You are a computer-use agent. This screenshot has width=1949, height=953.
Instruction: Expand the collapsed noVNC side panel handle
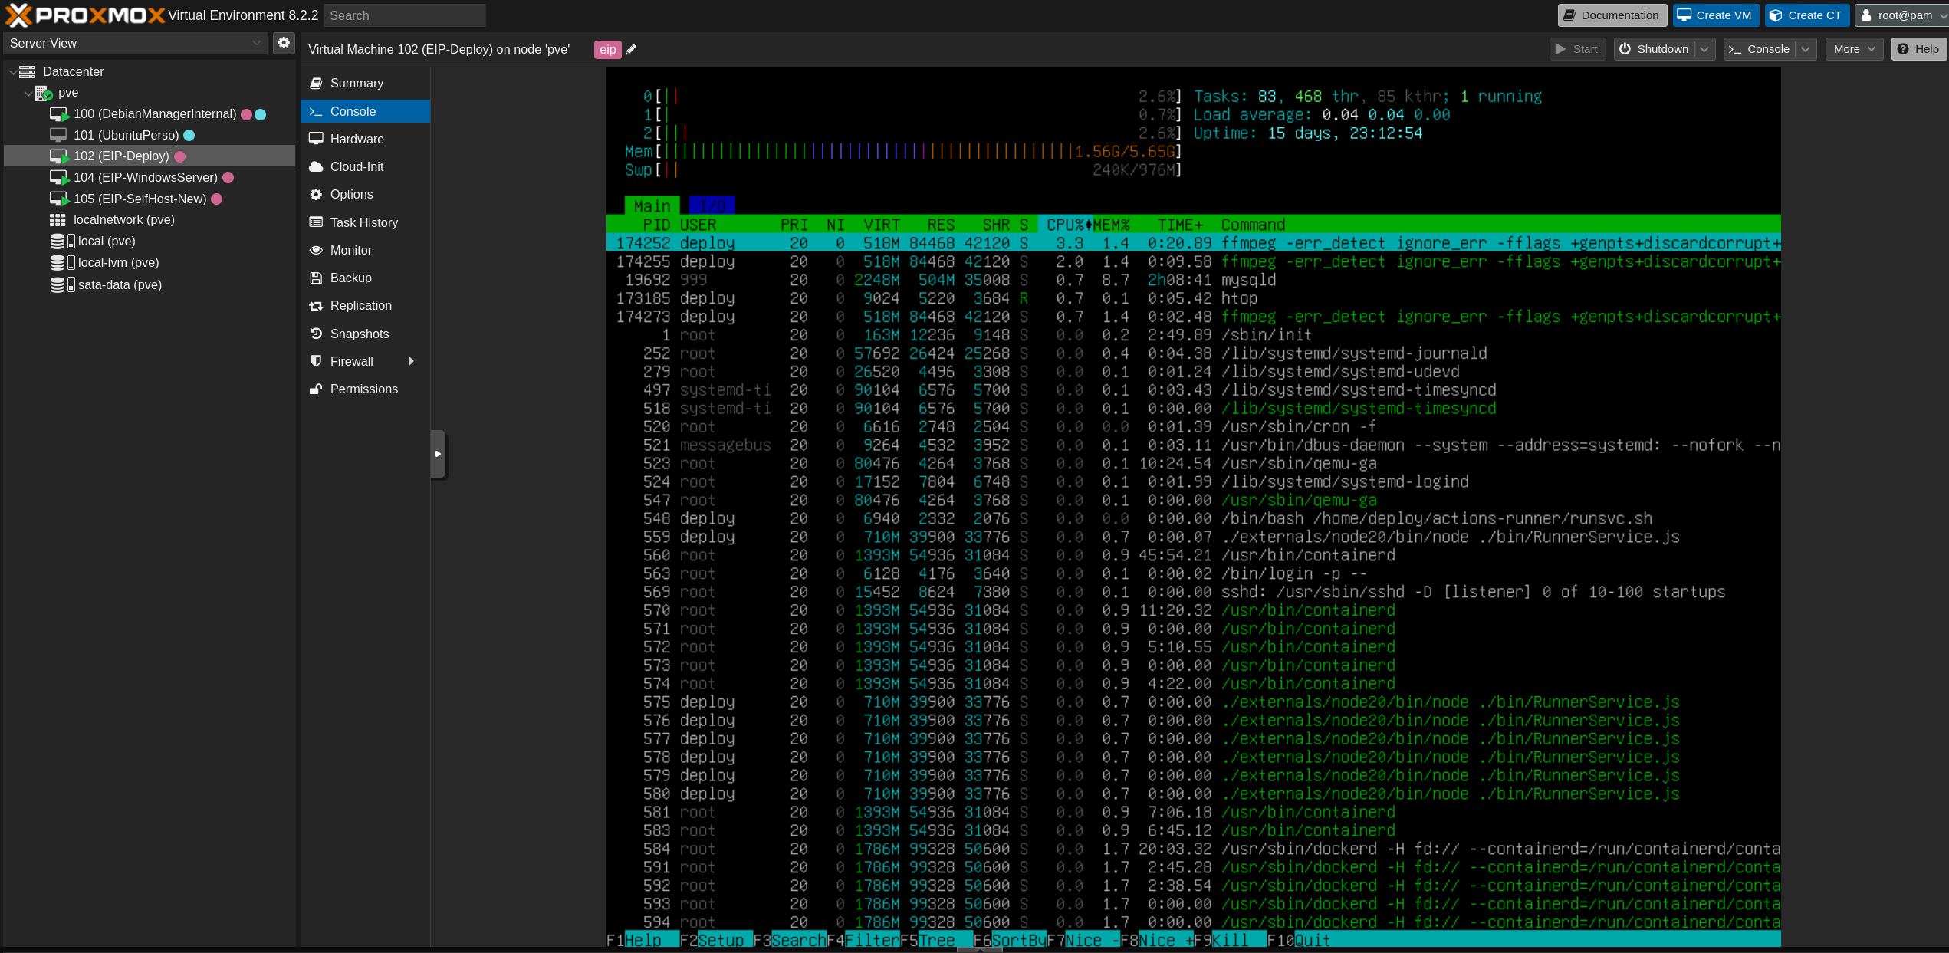coord(438,454)
